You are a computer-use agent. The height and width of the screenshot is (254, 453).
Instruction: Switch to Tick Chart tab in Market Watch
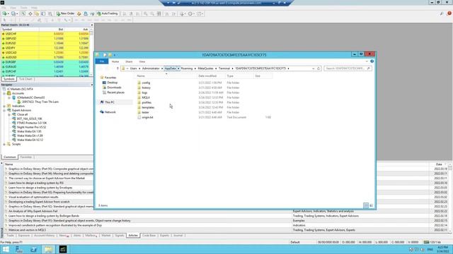(25, 79)
